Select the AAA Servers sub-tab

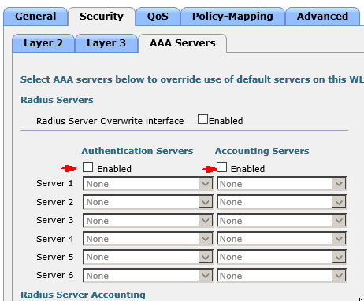click(183, 43)
